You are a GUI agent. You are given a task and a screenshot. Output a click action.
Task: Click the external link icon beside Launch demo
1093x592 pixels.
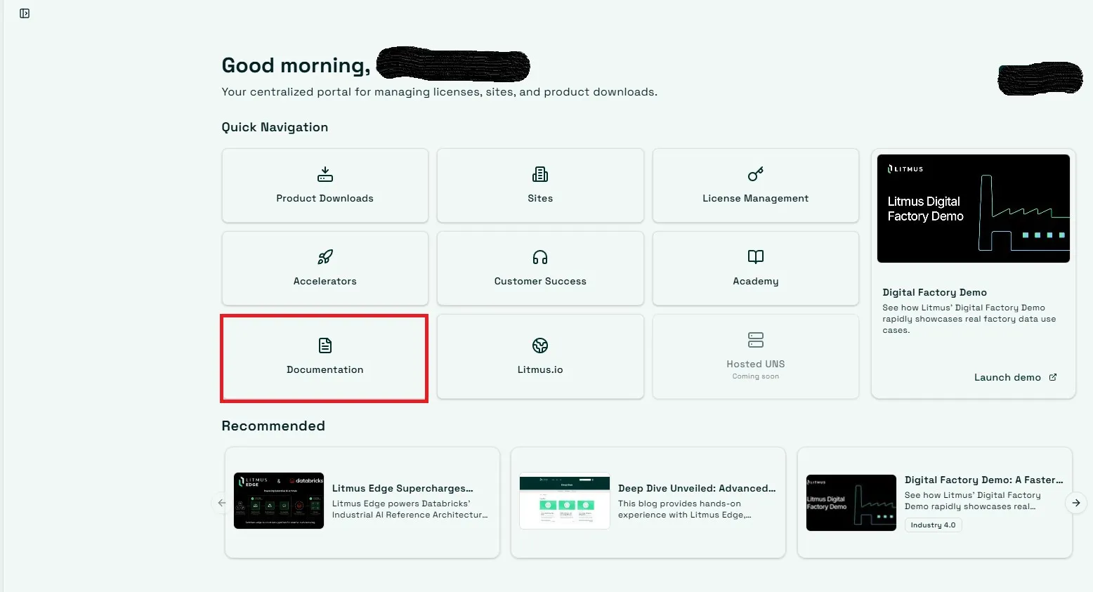click(1053, 377)
